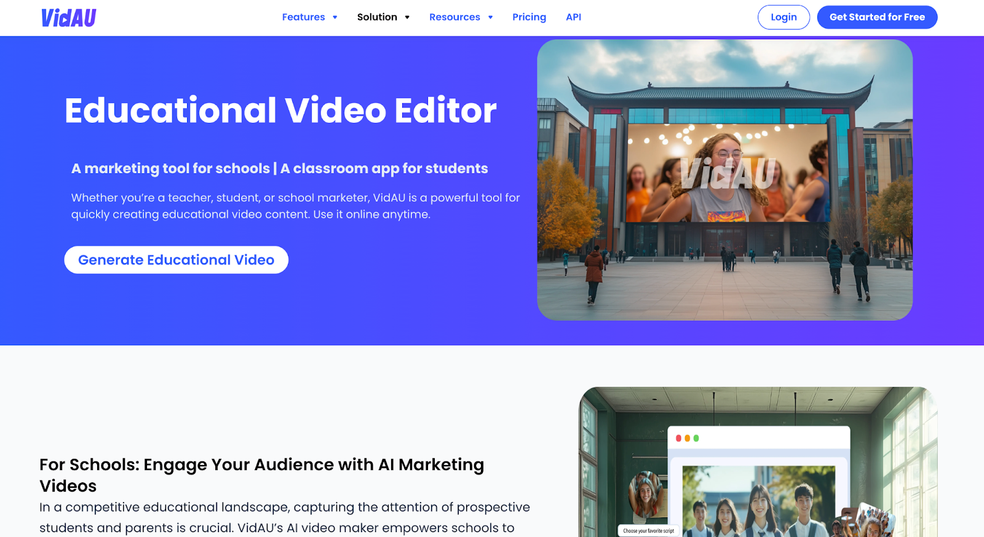Click the VidAU logo in the header
Screen dimensions: 984x537
[69, 18]
